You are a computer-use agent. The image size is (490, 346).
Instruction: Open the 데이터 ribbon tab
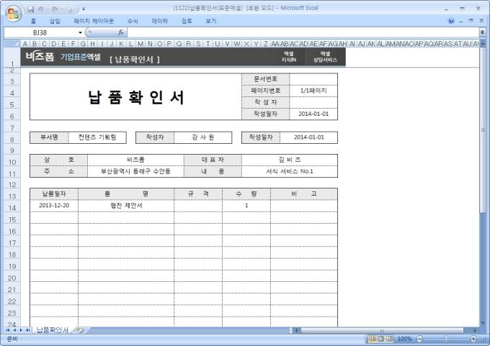point(160,21)
